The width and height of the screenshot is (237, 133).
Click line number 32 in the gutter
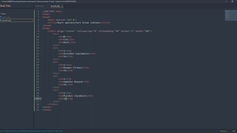click(38, 99)
